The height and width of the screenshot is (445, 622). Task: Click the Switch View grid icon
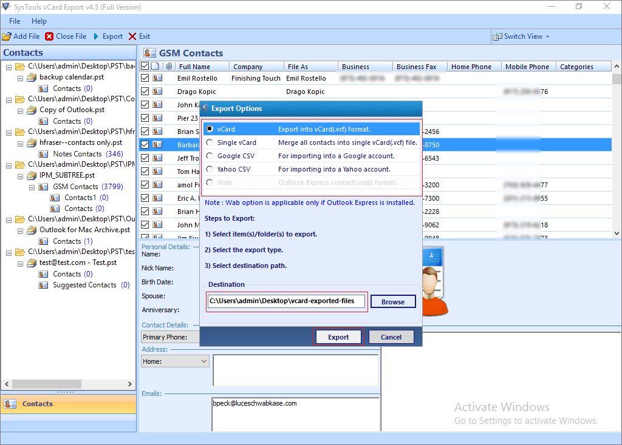click(497, 36)
